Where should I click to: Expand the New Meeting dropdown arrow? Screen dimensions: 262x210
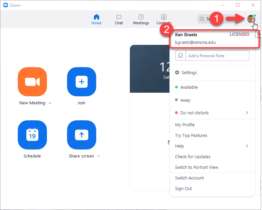(50, 103)
